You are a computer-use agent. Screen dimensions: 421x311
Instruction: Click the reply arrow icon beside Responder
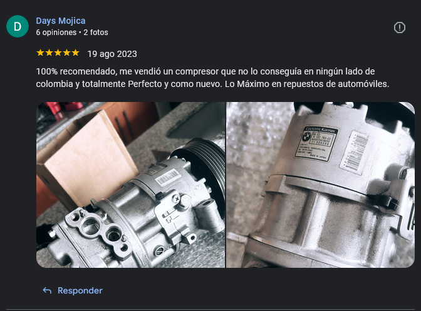tap(47, 290)
